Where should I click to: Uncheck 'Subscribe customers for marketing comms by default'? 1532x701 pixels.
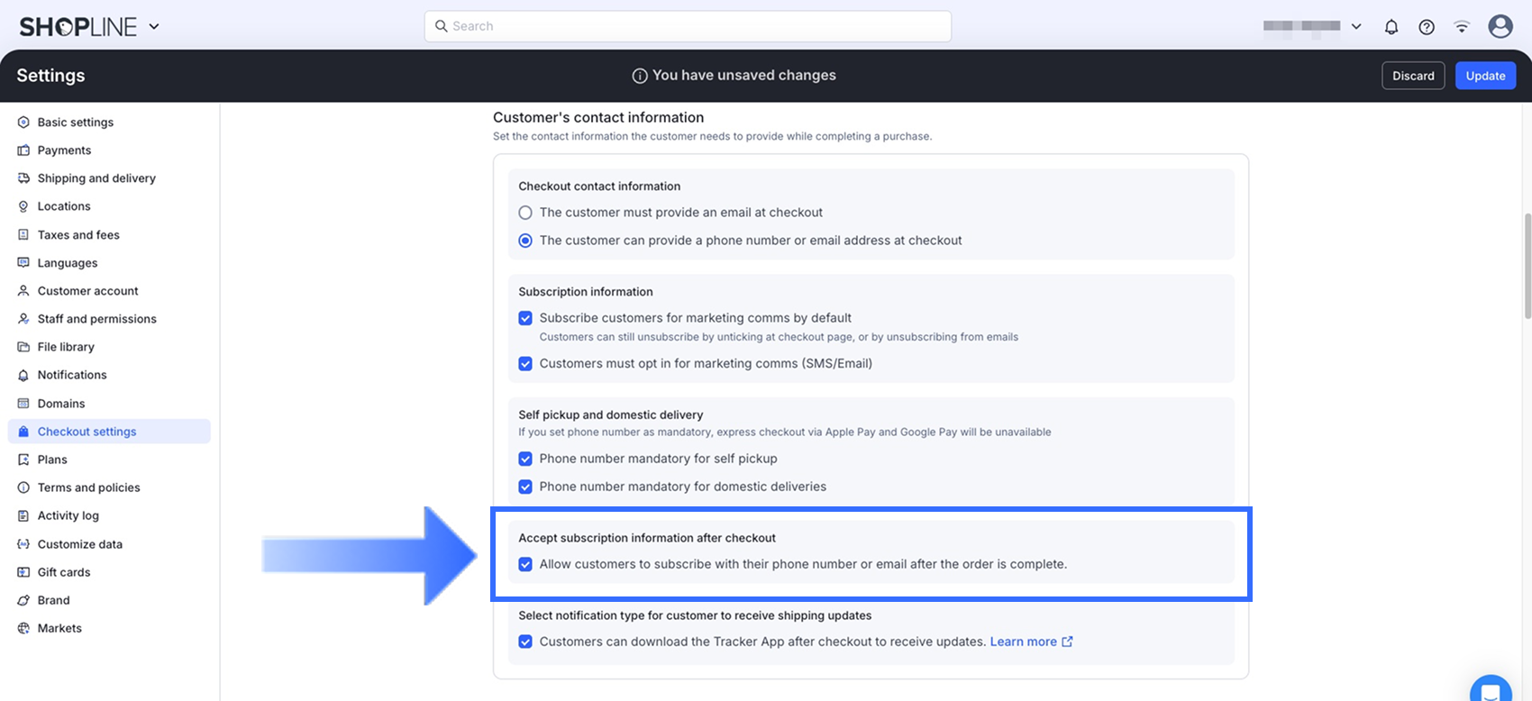[x=525, y=318]
